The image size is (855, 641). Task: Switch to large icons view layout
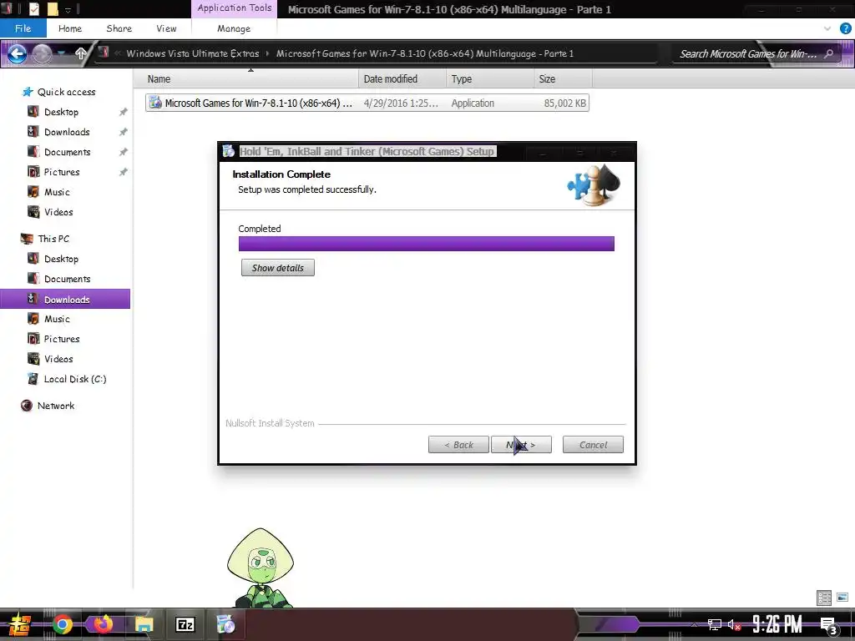coord(842,598)
